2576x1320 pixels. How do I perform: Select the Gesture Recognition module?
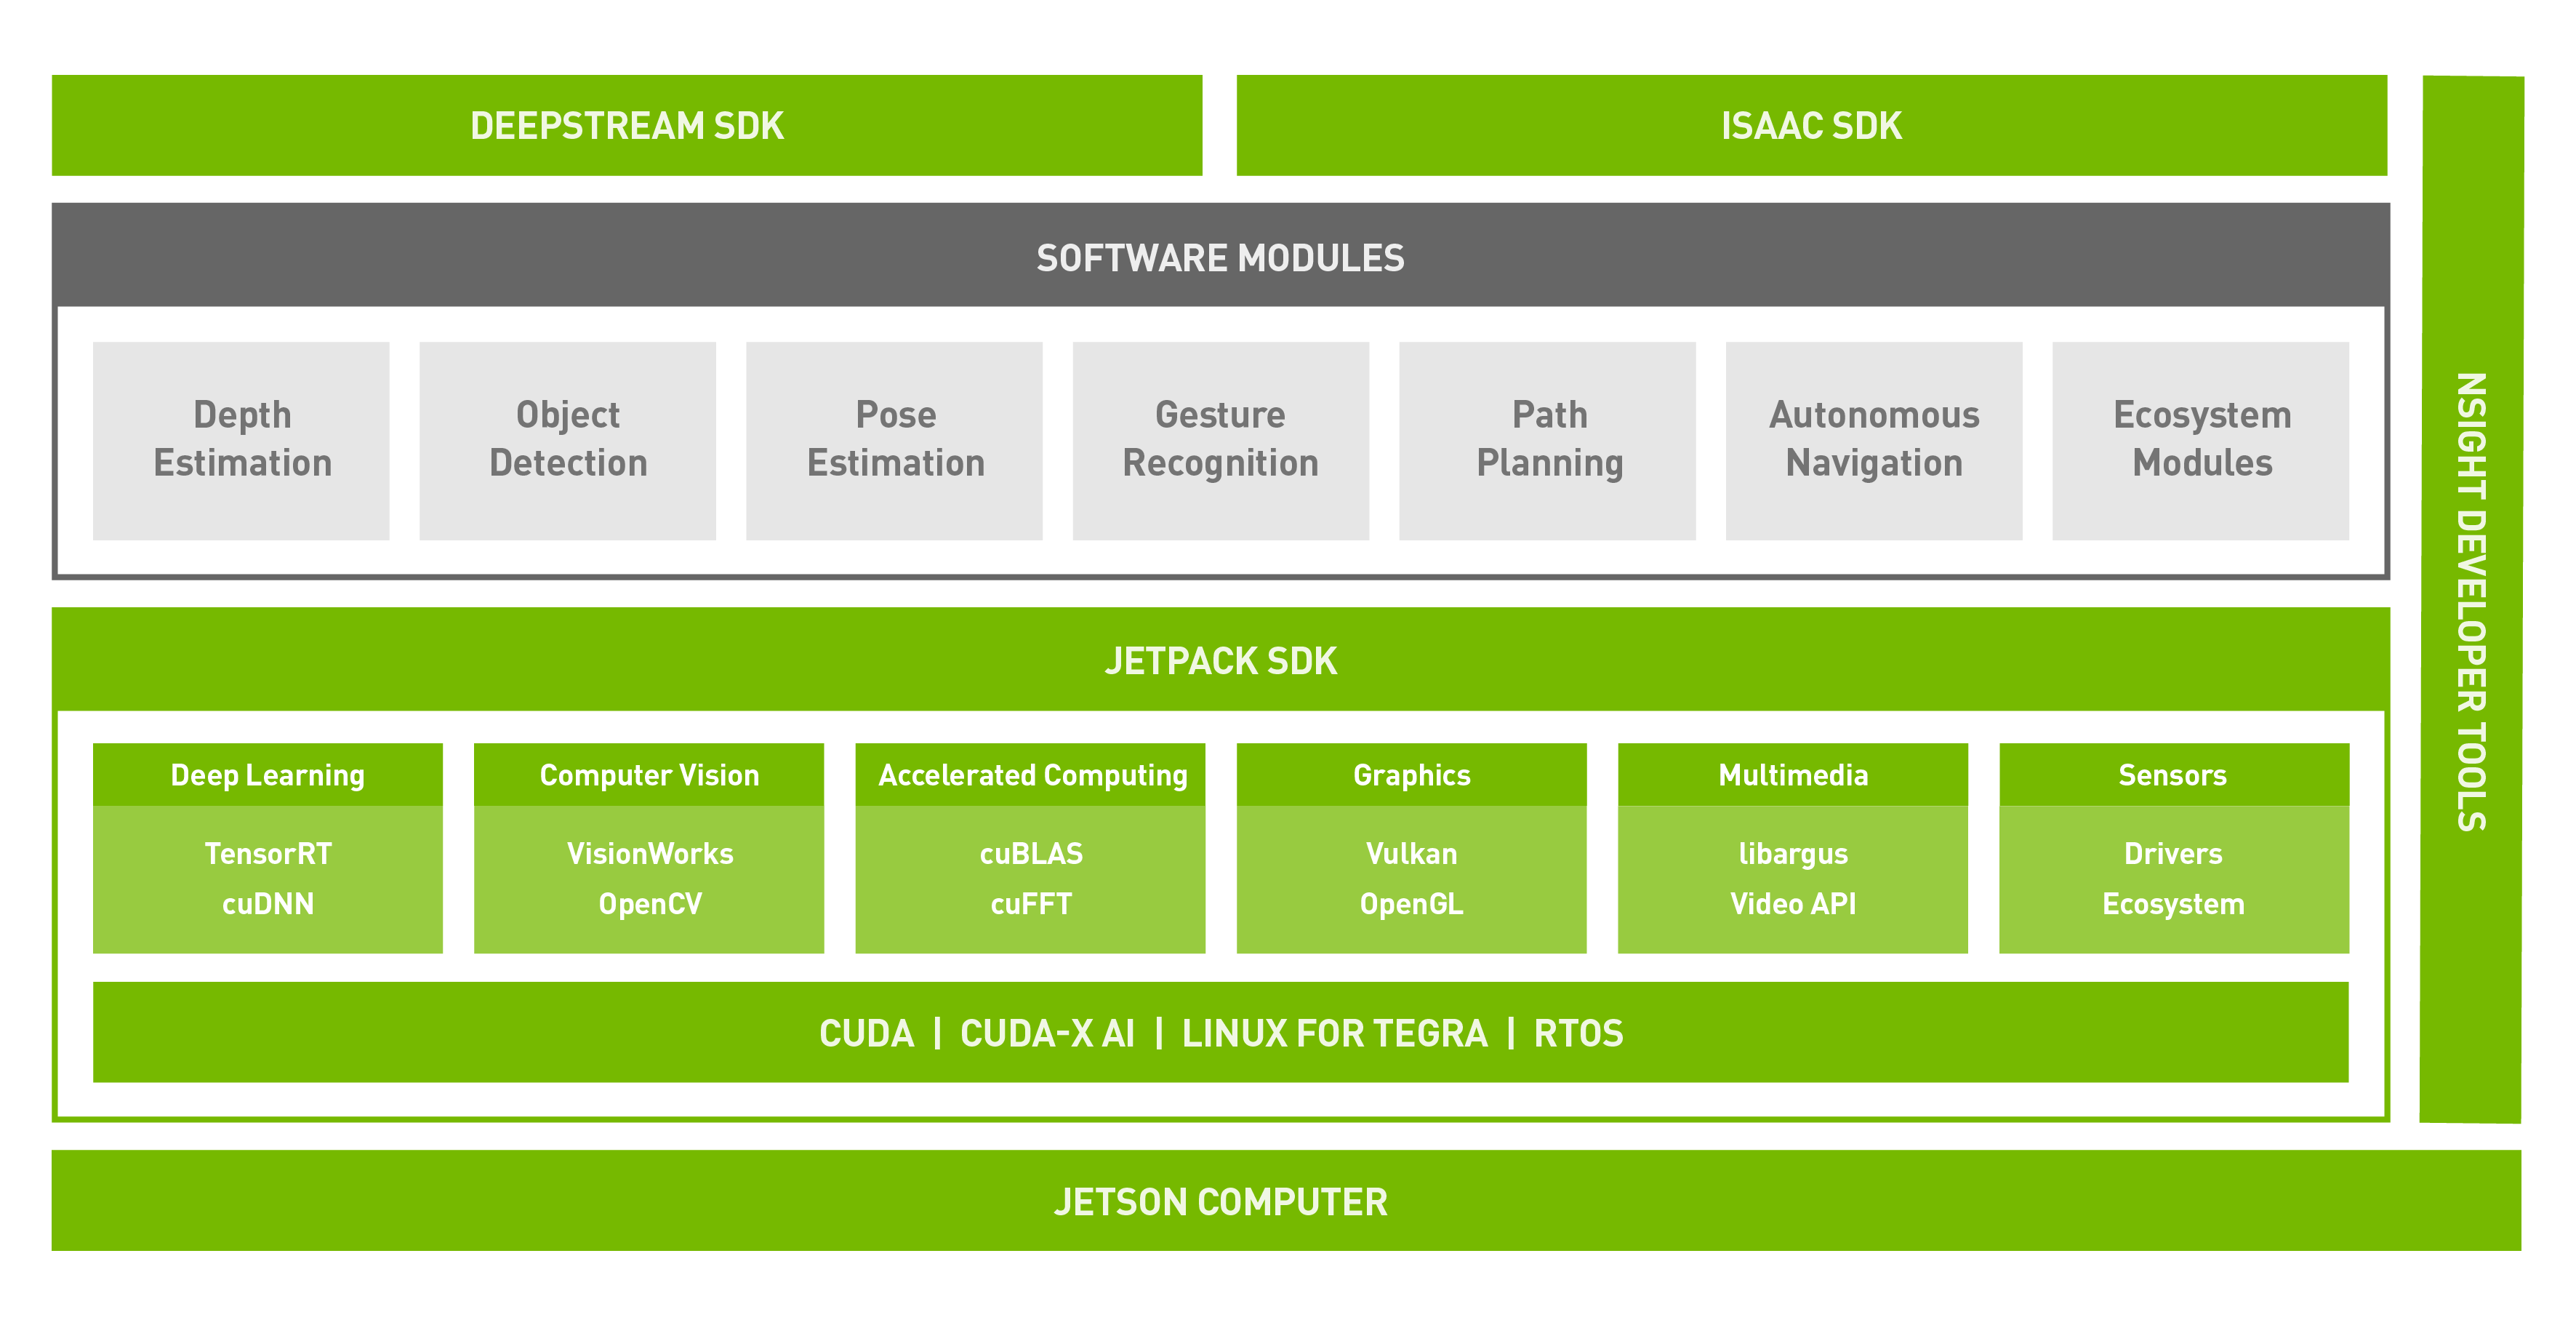click(1221, 440)
